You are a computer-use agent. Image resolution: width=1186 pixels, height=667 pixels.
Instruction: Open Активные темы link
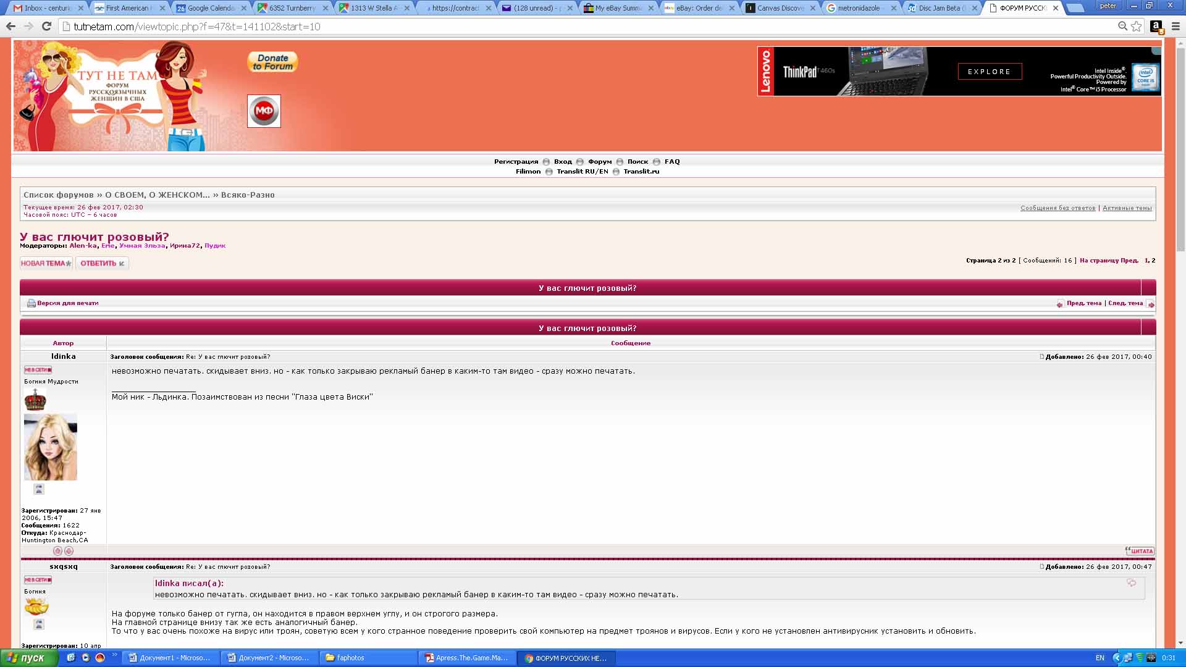click(x=1127, y=208)
